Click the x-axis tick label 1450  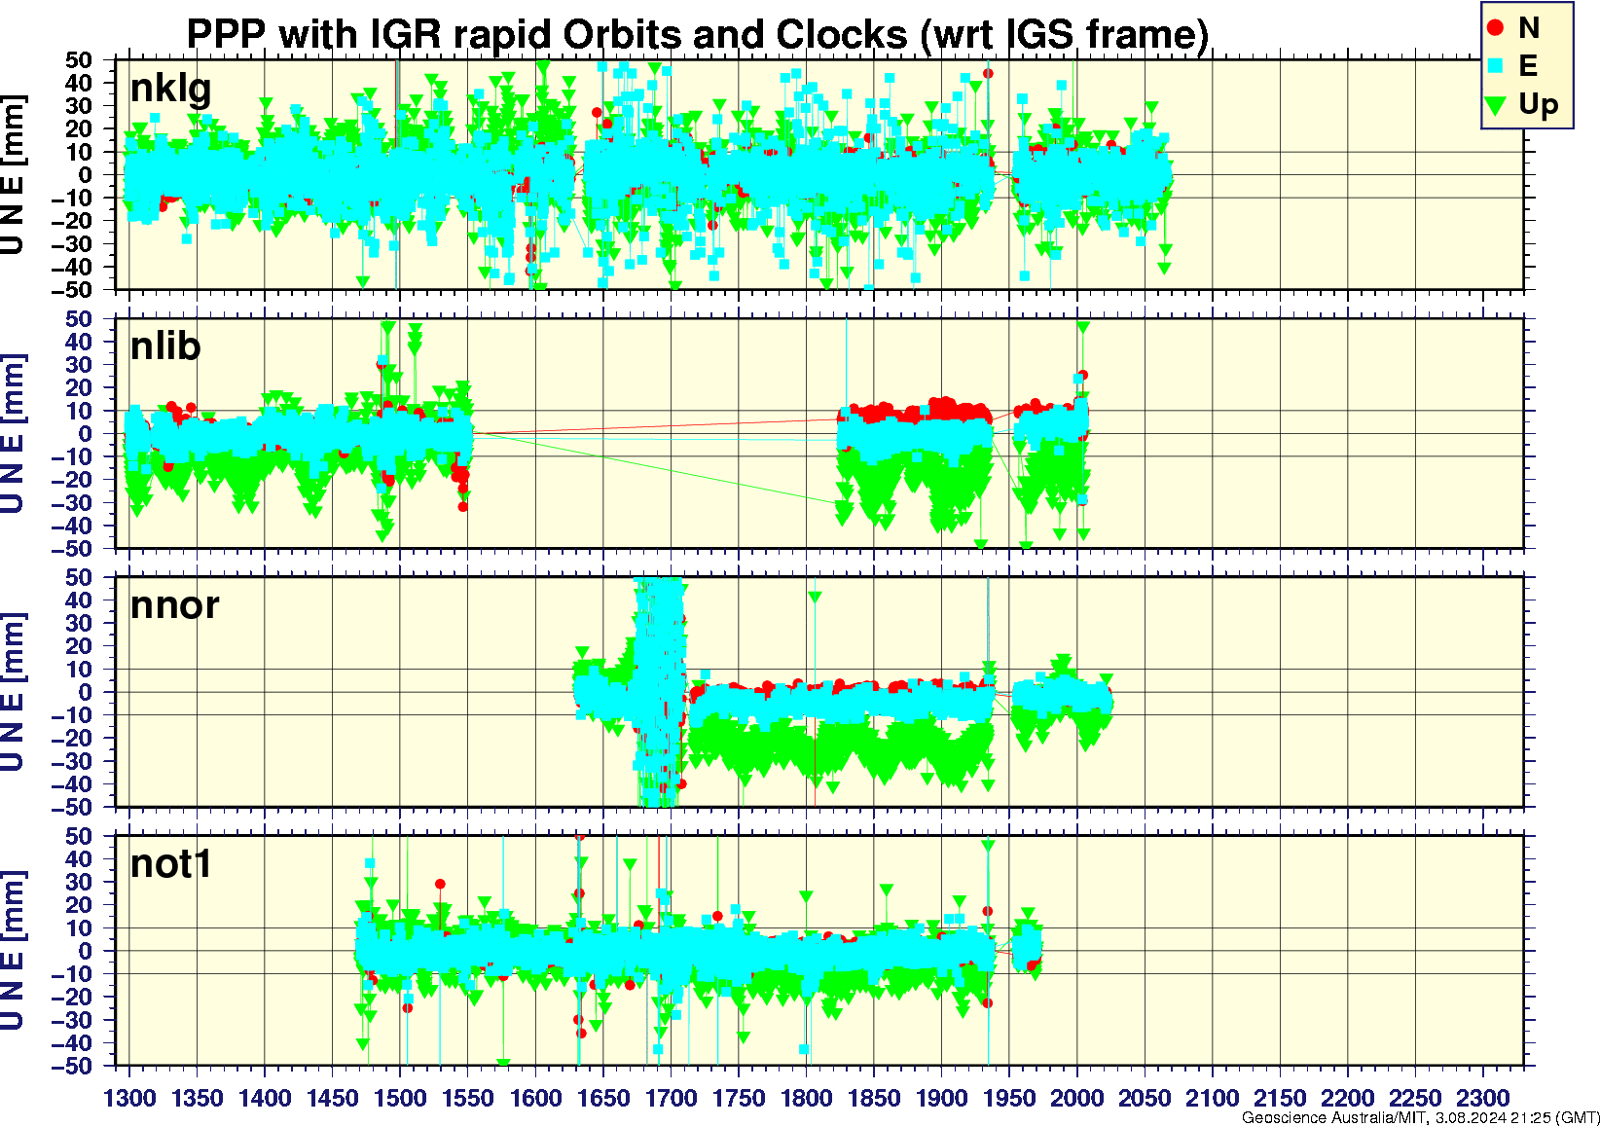click(333, 1098)
